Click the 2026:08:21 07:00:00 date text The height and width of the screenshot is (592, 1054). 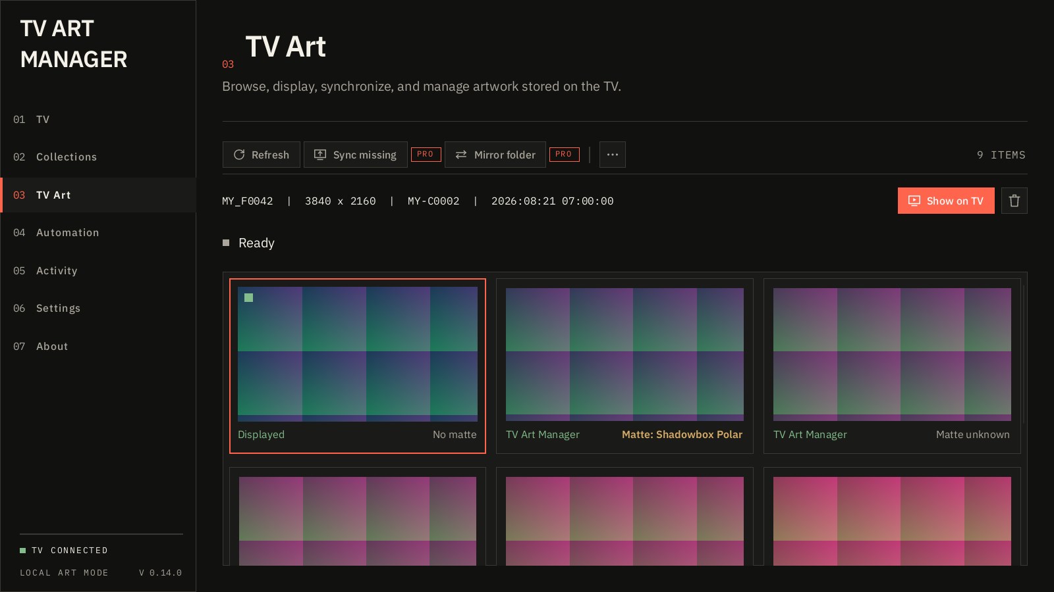click(x=552, y=201)
